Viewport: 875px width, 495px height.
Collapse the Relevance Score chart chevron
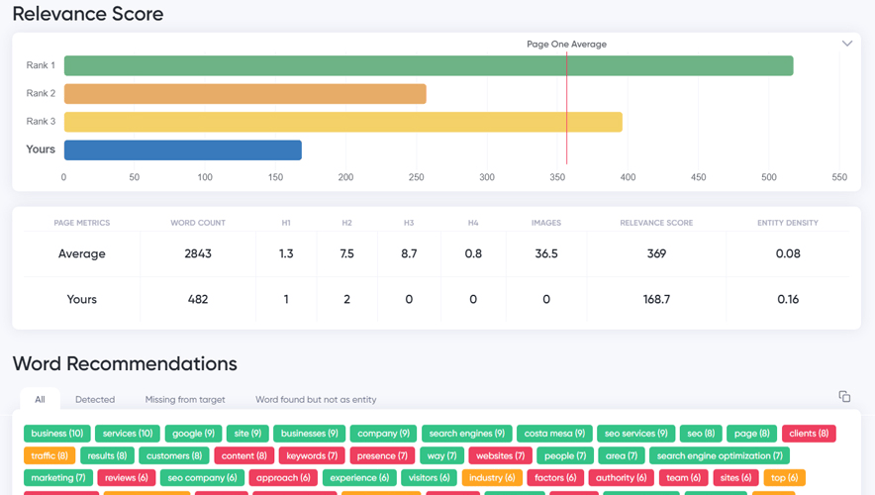[x=847, y=44]
